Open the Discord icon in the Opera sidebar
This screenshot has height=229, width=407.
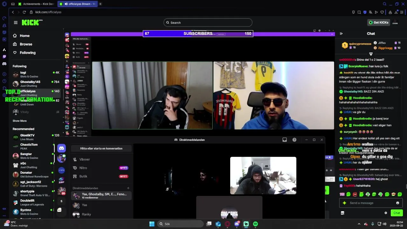pyautogui.click(x=4, y=64)
